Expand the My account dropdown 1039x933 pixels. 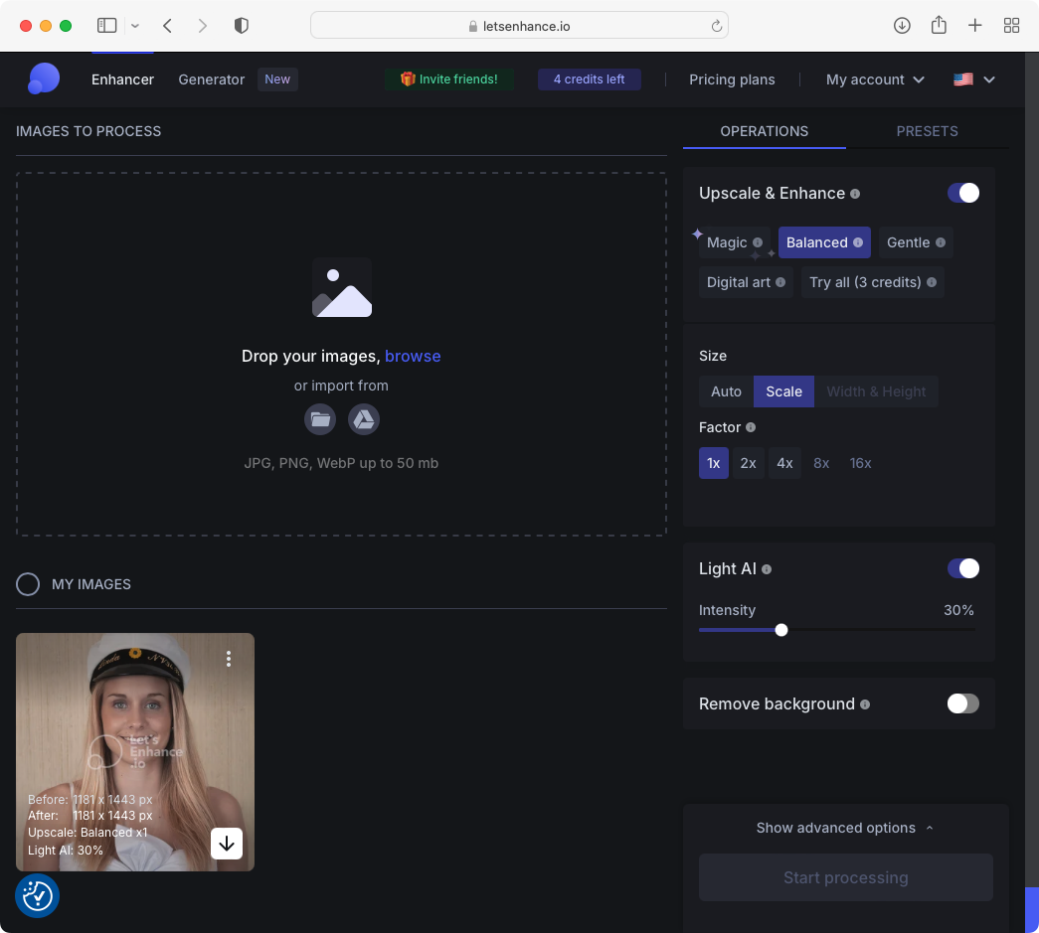click(x=875, y=79)
